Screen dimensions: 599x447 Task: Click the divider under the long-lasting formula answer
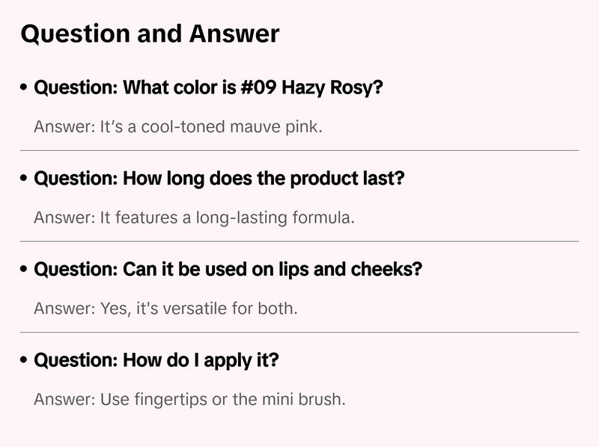tap(299, 241)
